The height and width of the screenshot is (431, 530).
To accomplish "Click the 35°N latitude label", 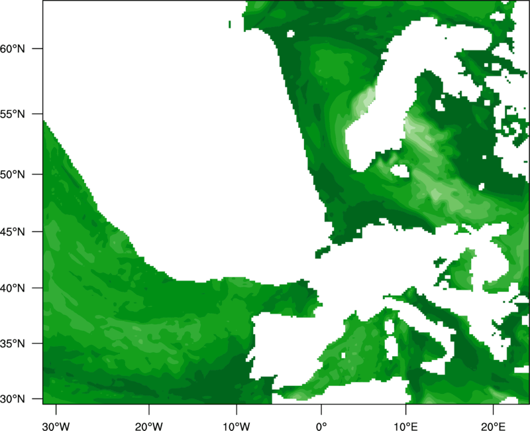I will [x=13, y=343].
